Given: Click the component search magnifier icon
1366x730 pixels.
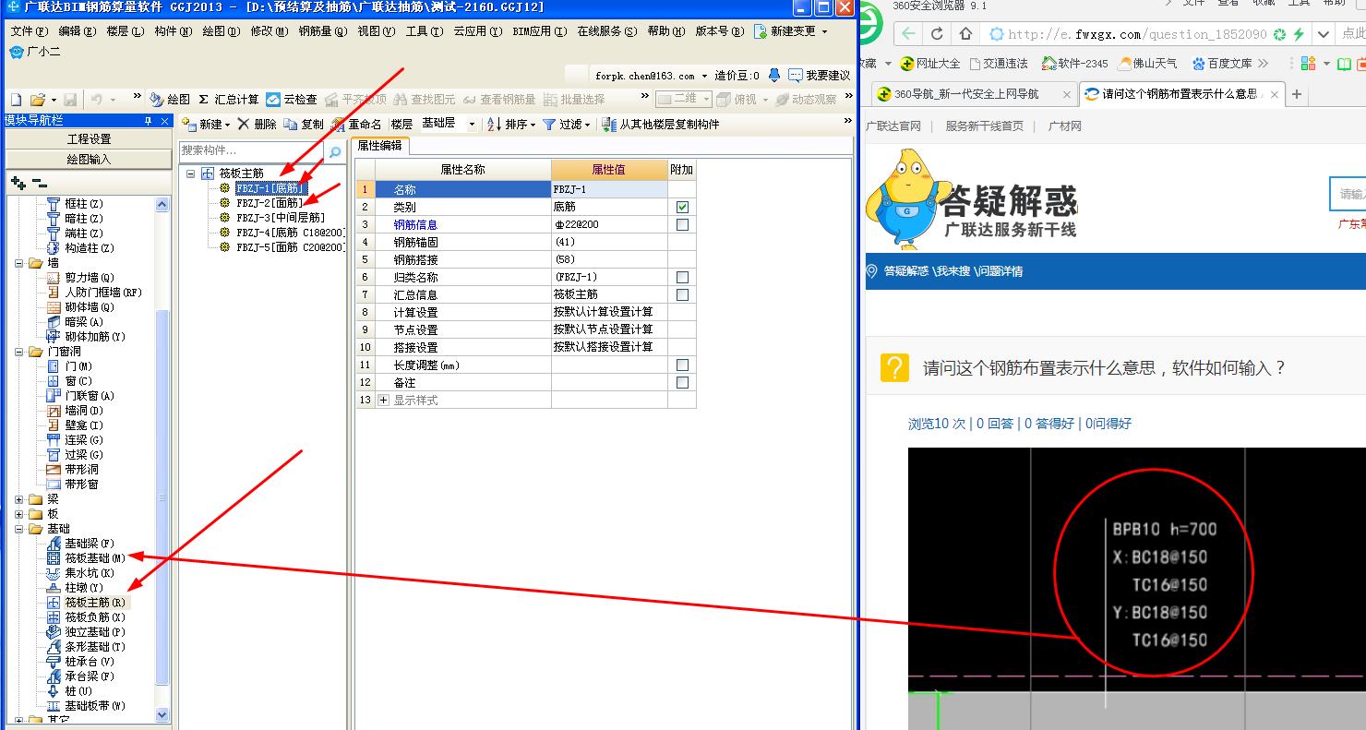Looking at the screenshot, I should (x=335, y=151).
